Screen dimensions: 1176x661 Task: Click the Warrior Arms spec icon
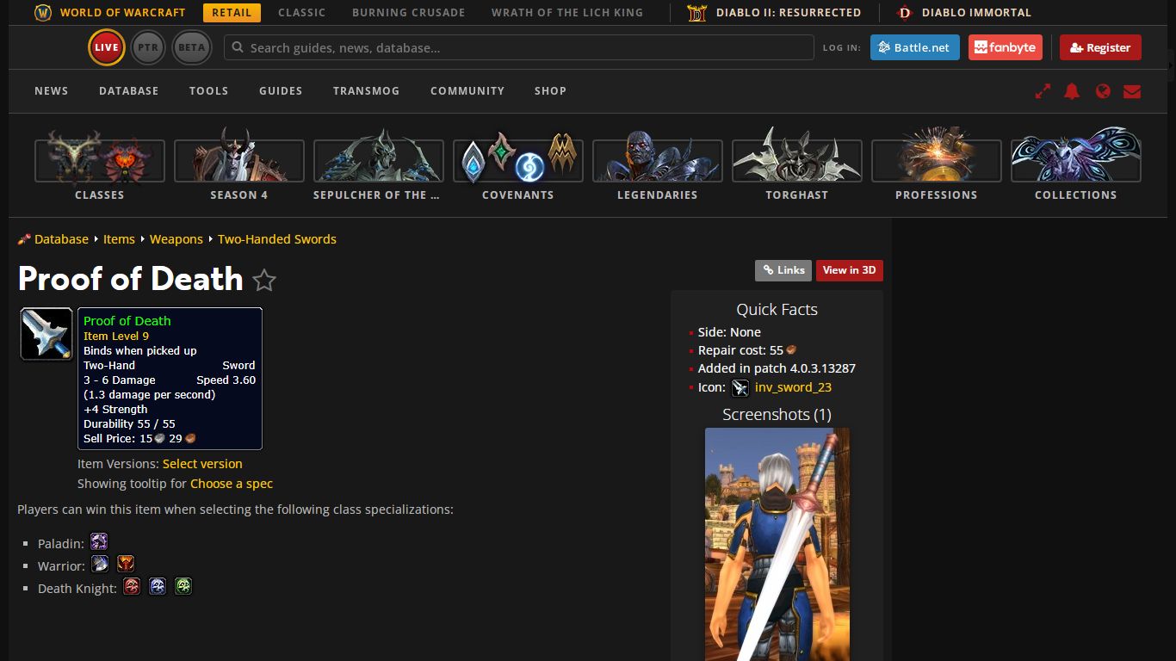[100, 564]
